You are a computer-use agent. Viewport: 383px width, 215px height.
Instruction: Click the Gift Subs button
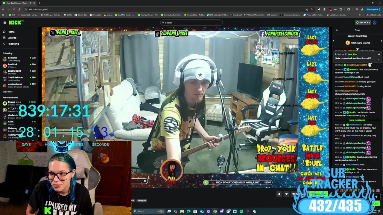(299, 194)
